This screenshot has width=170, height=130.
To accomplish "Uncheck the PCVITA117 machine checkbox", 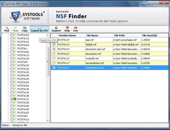I will pos(12,99).
